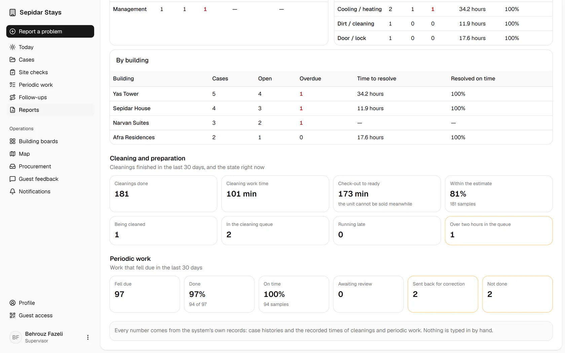Image resolution: width=565 pixels, height=353 pixels.
Task: Open the three-dot menu beside Behrouz Fazeli
Action: pyautogui.click(x=88, y=337)
